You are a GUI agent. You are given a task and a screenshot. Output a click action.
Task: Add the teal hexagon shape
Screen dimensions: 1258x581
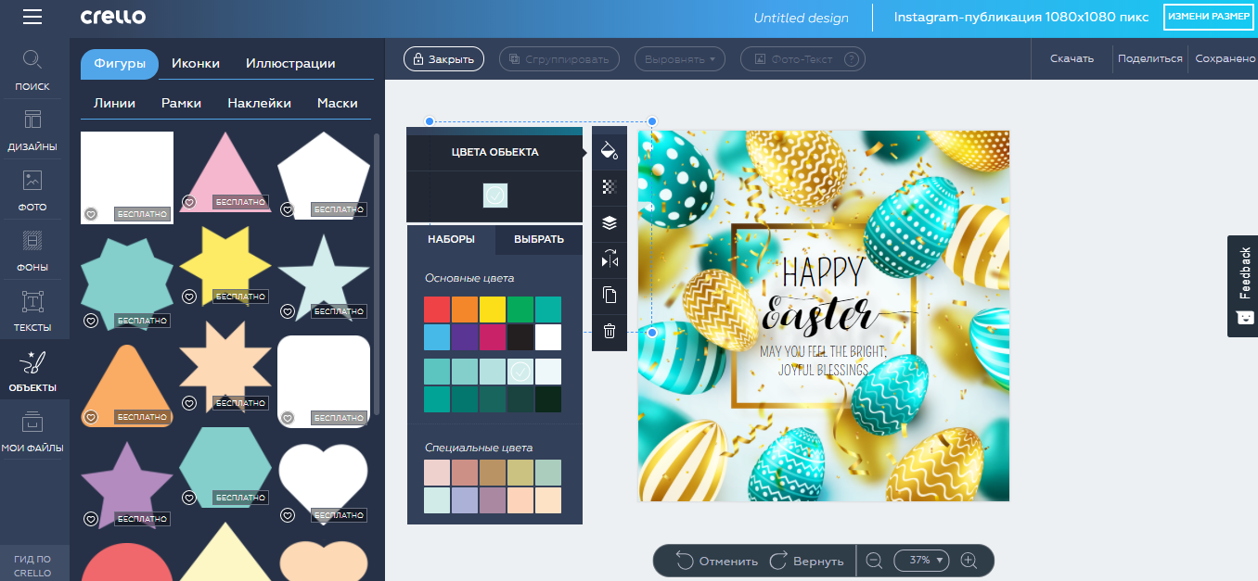click(225, 466)
